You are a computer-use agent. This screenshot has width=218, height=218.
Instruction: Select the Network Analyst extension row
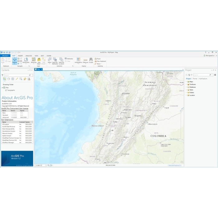click(17, 134)
